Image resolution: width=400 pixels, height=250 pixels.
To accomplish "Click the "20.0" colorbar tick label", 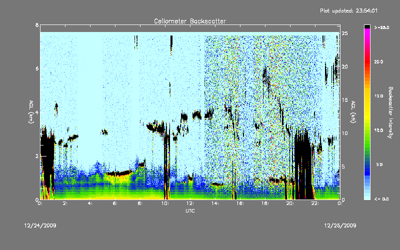I will coord(378,61).
